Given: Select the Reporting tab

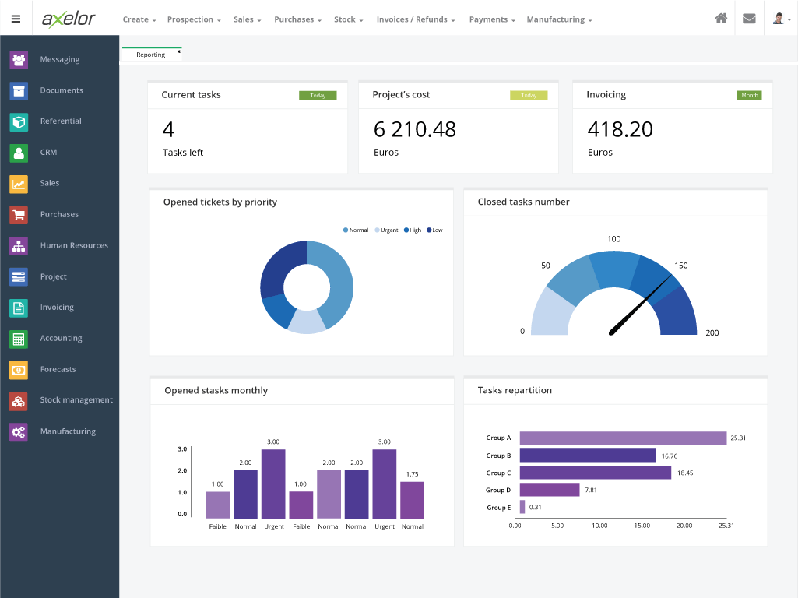Looking at the screenshot, I should (150, 55).
